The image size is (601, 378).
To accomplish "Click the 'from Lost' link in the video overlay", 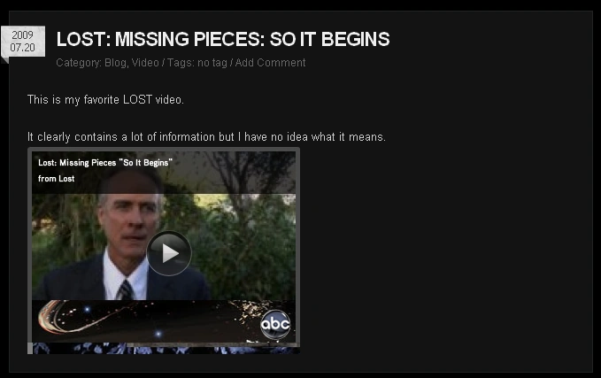I will [57, 179].
